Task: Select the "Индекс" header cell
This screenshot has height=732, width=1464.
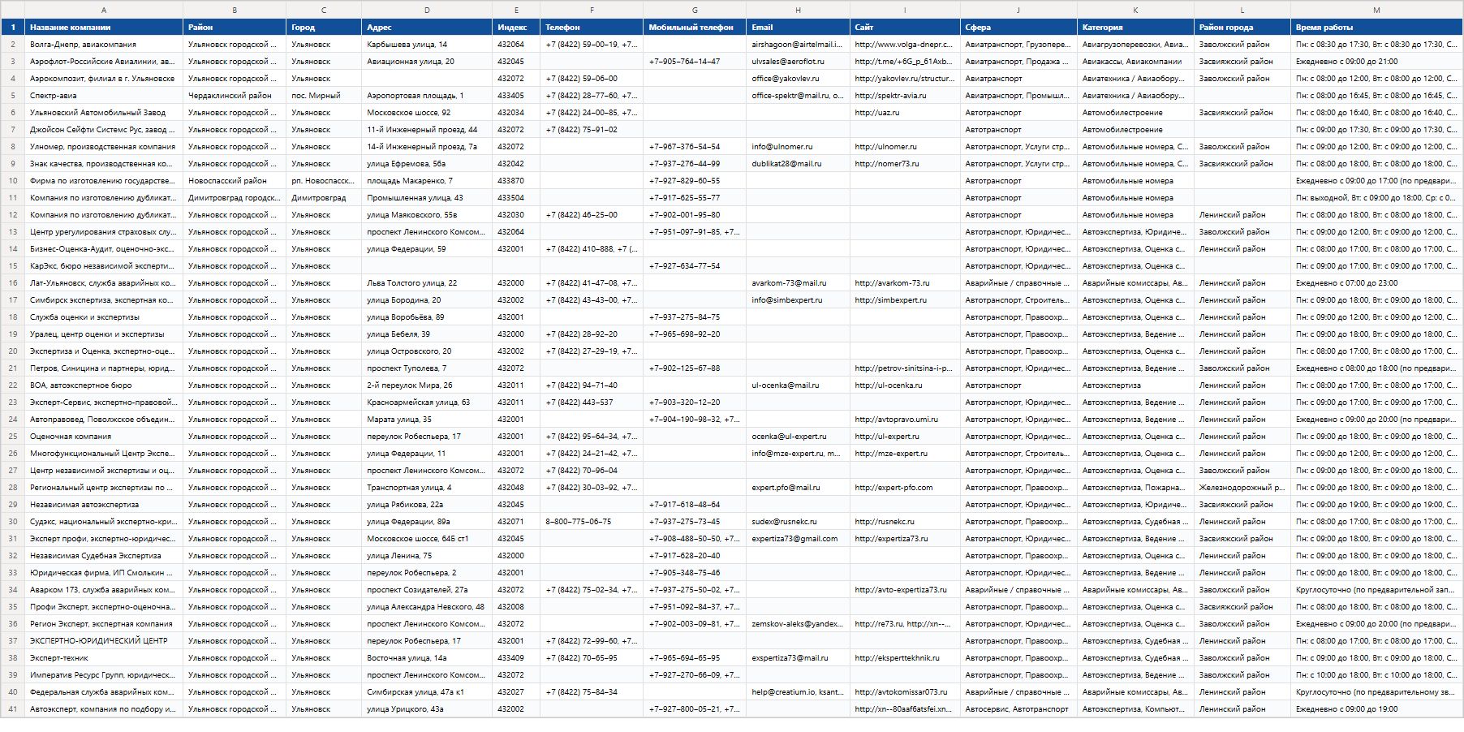Action: [x=516, y=27]
